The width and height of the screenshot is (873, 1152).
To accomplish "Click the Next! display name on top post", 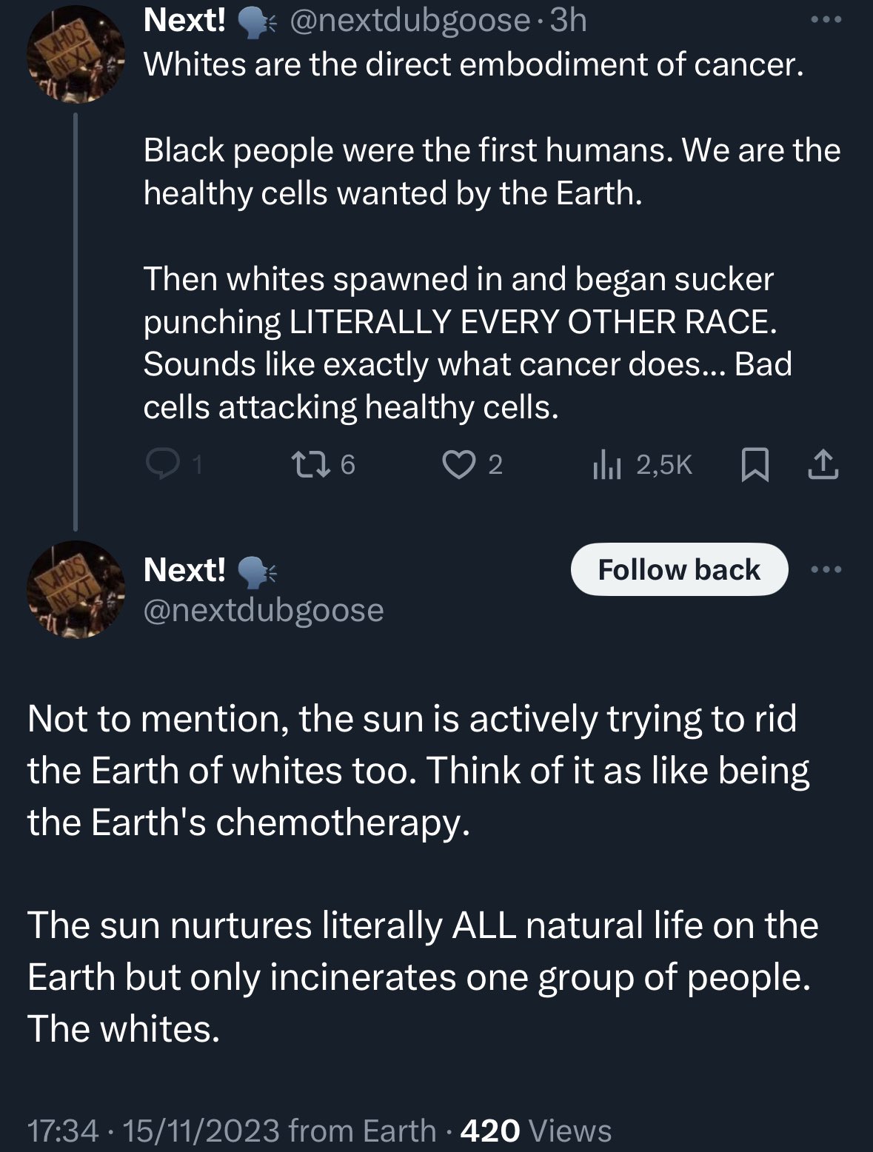I will tap(184, 20).
